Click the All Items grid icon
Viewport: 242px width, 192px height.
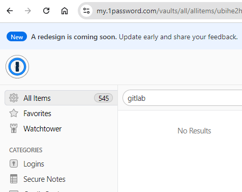pyautogui.click(x=14, y=98)
